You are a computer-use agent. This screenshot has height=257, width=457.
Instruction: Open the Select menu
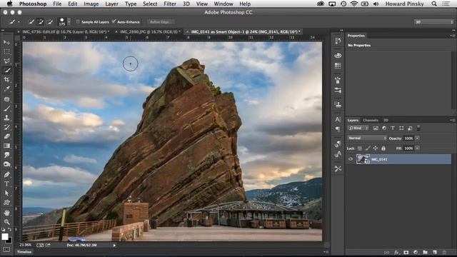150,4
